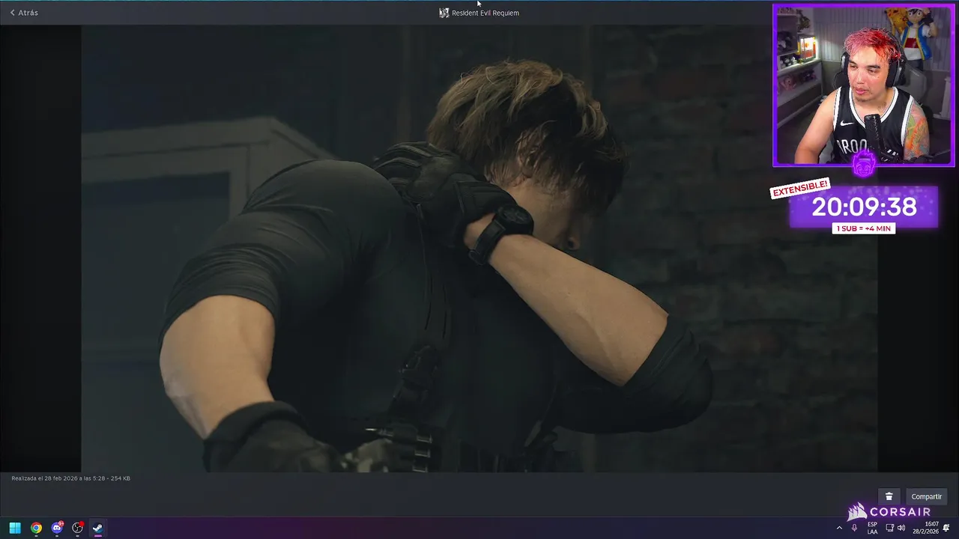Open the Resident Evil Requiem game title
The width and height of the screenshot is (959, 539).
(x=485, y=13)
